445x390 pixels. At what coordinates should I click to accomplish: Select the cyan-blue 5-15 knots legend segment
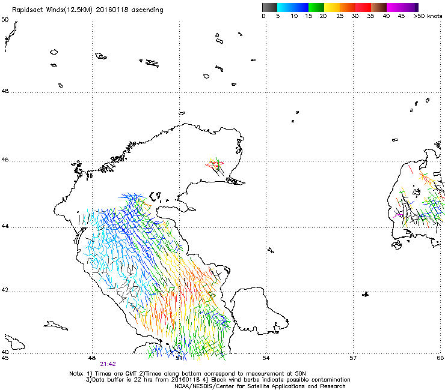(x=293, y=7)
